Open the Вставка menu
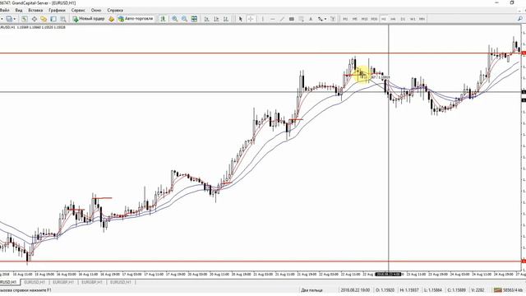Image resolution: width=526 pixels, height=296 pixels. click(x=35, y=10)
